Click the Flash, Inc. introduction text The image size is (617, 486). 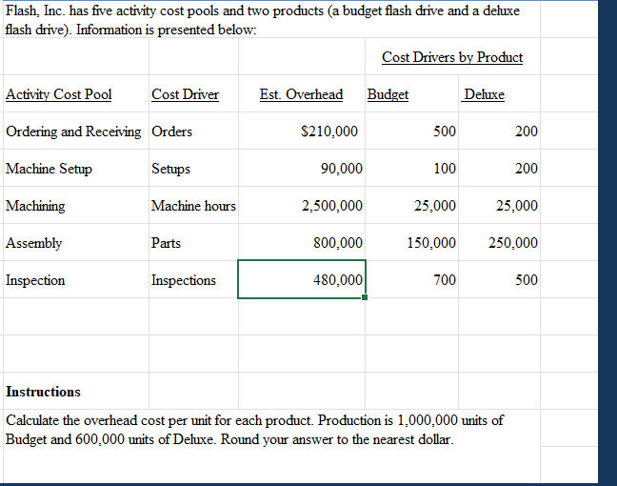263,20
